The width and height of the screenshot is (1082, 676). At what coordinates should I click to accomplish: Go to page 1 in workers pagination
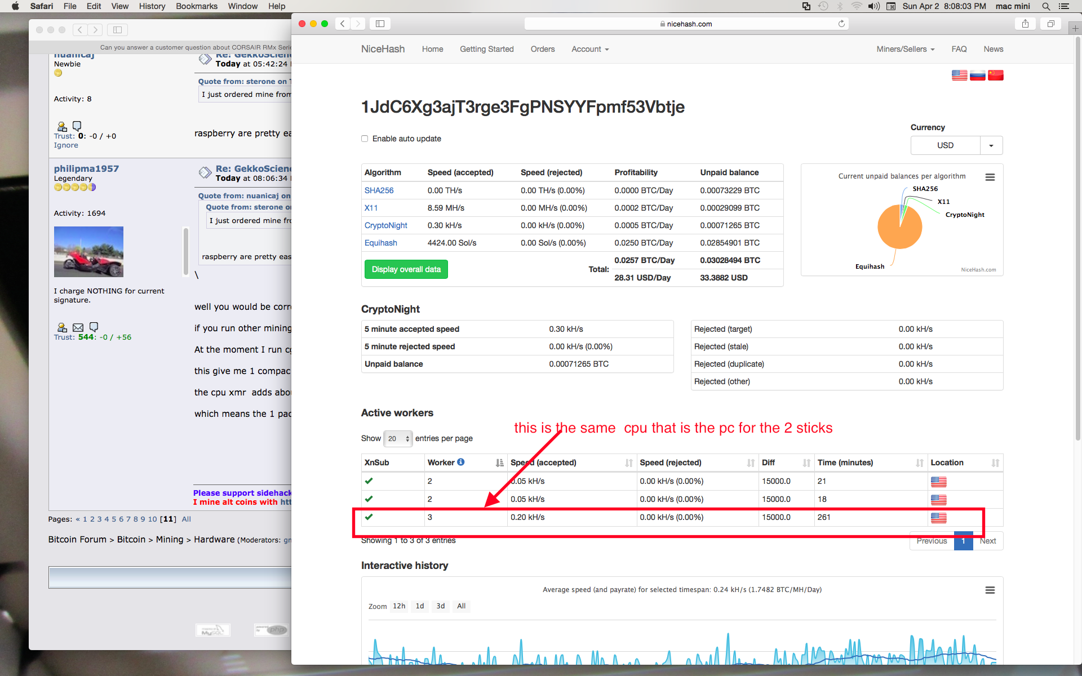click(x=964, y=541)
